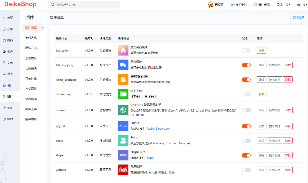Click the Youdao translation plugin icon
This screenshot has width=308, height=183.
123,170
